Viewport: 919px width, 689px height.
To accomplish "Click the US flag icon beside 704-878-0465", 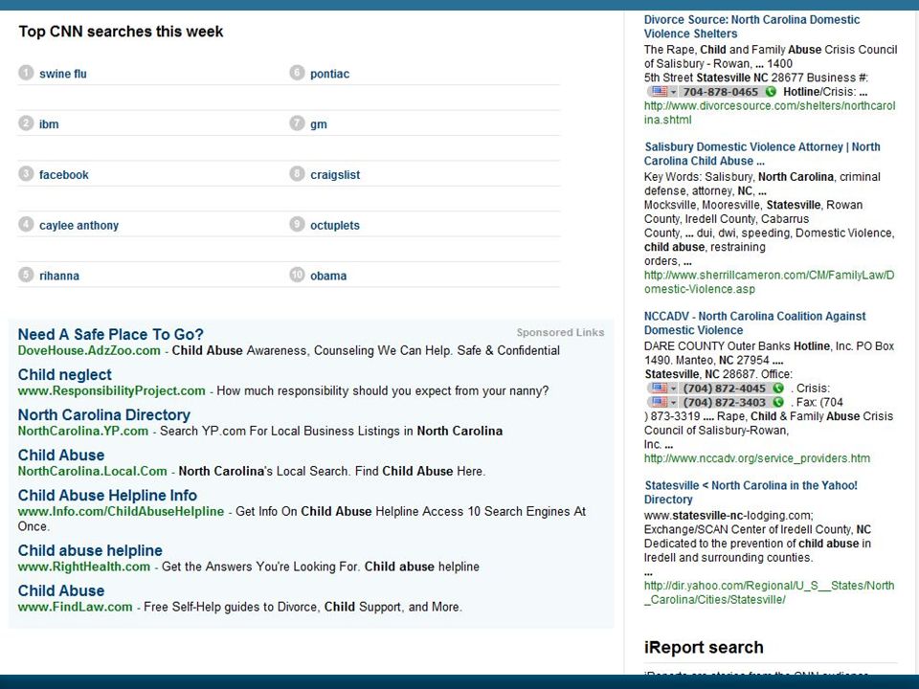I will 660,92.
